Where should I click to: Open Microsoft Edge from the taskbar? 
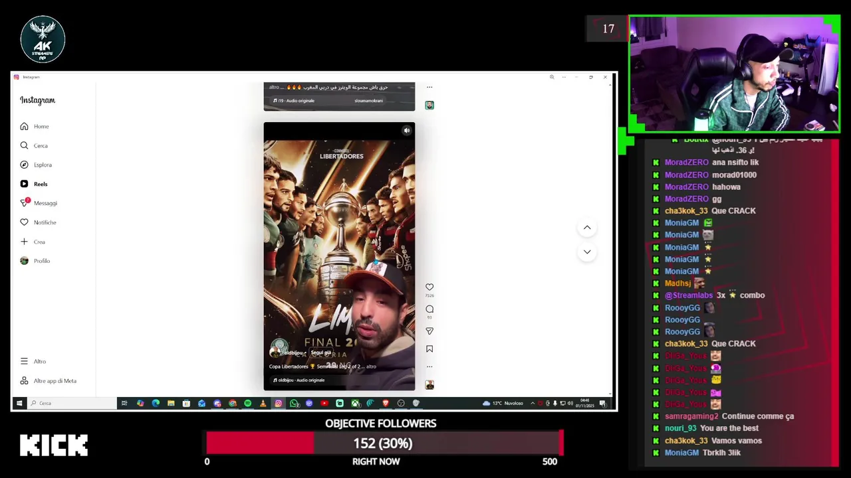tap(156, 403)
